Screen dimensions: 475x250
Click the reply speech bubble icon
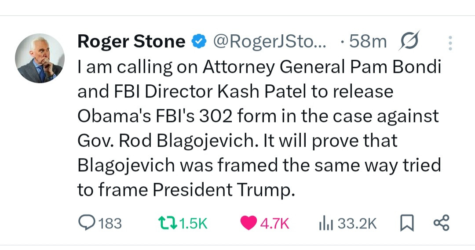click(85, 223)
